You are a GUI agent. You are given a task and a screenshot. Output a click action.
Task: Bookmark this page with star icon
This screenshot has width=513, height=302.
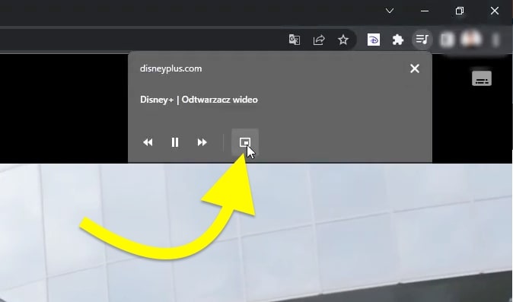pyautogui.click(x=343, y=40)
